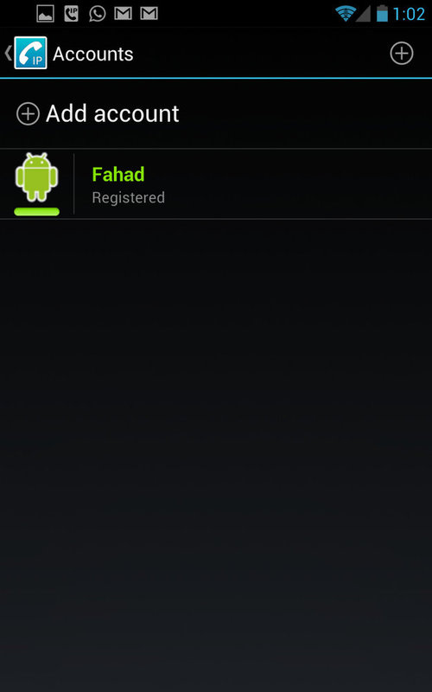Open the IP phone app icon beside Accounts

30,53
